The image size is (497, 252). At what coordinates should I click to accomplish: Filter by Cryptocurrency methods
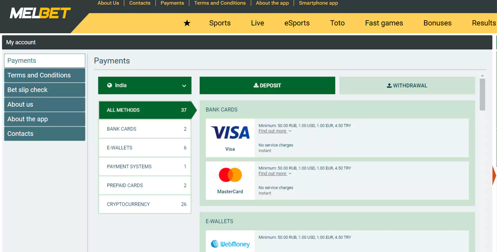point(145,204)
